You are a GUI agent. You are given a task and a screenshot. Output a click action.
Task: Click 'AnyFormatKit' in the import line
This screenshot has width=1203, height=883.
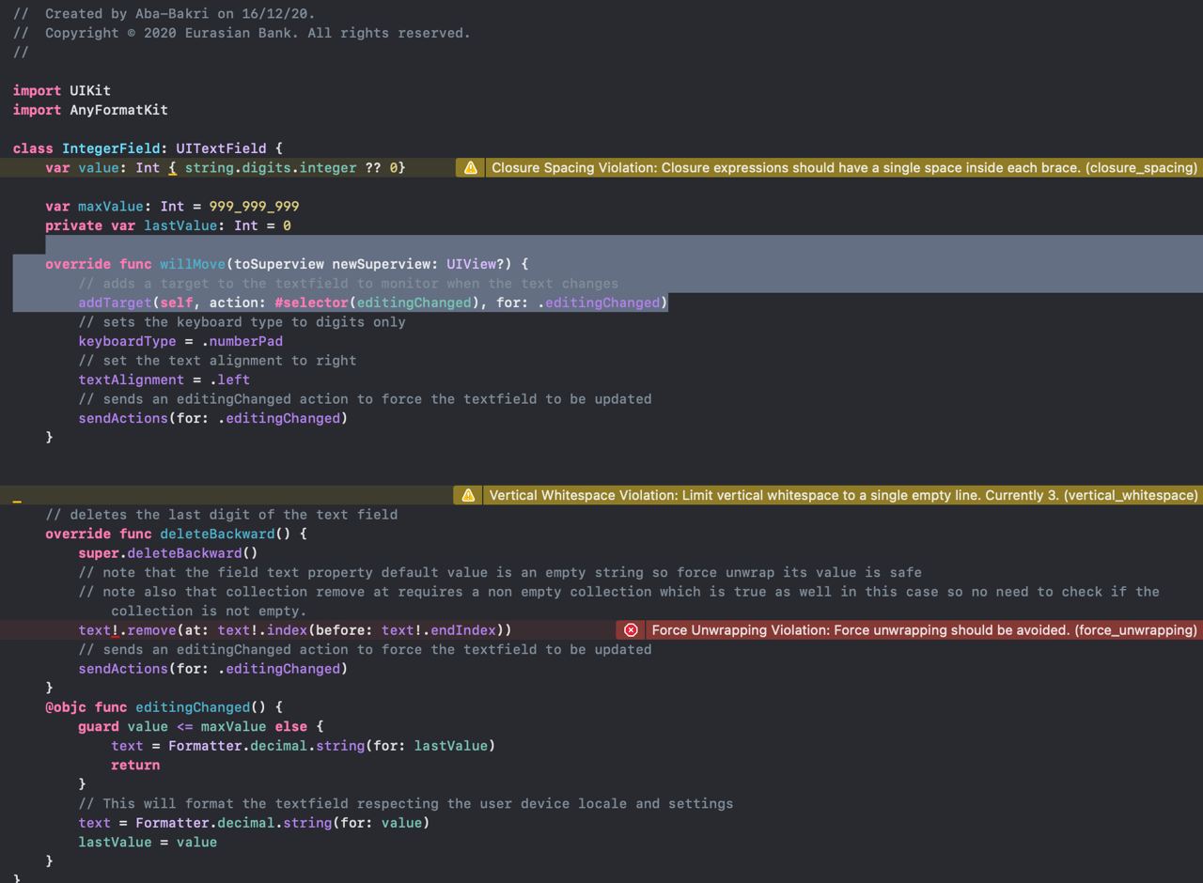[x=118, y=110]
